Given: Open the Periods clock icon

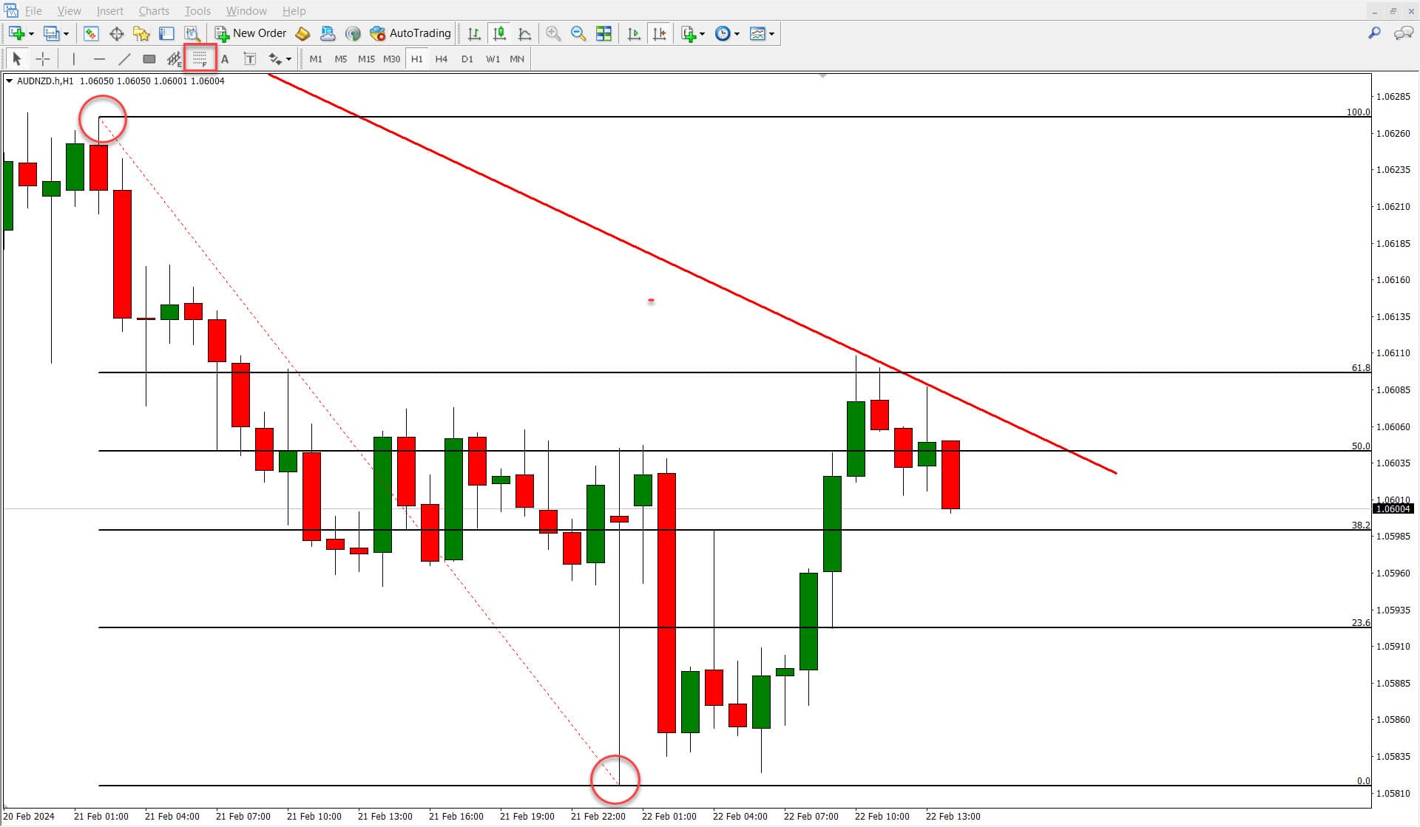Looking at the screenshot, I should (x=723, y=33).
